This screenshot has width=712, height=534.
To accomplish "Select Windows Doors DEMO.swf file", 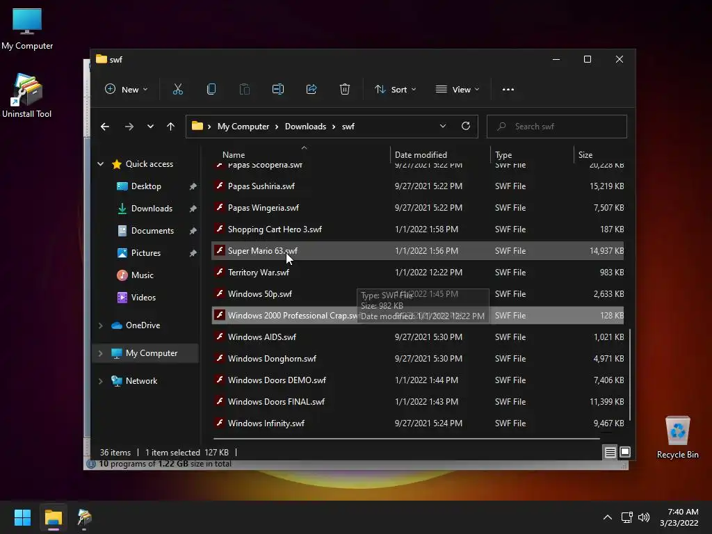I will point(418,380).
